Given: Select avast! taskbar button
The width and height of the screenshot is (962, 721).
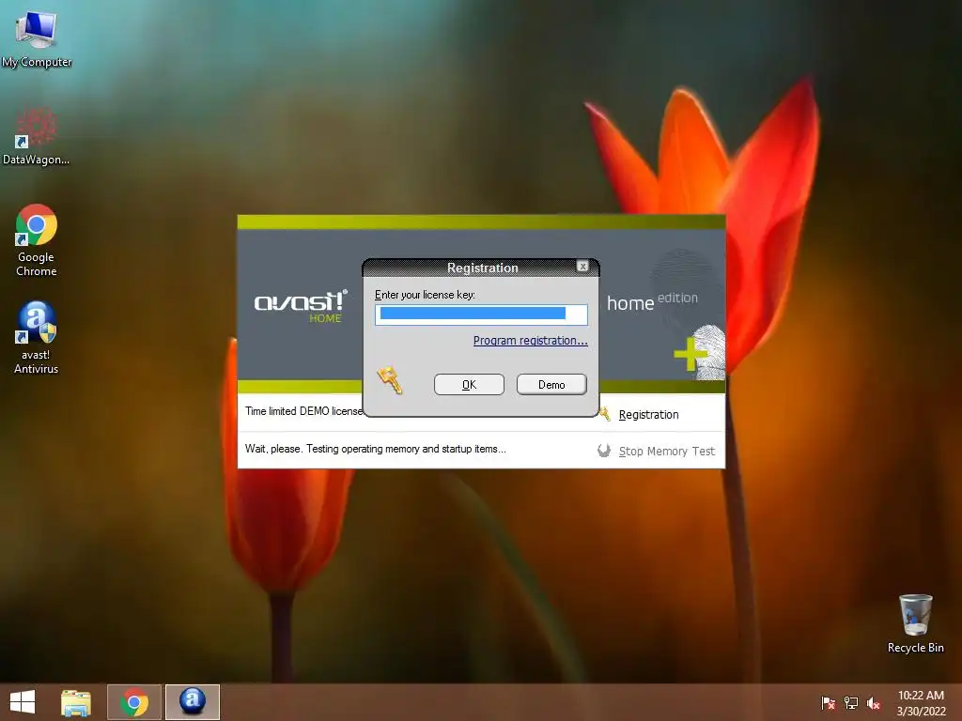Looking at the screenshot, I should tap(192, 702).
